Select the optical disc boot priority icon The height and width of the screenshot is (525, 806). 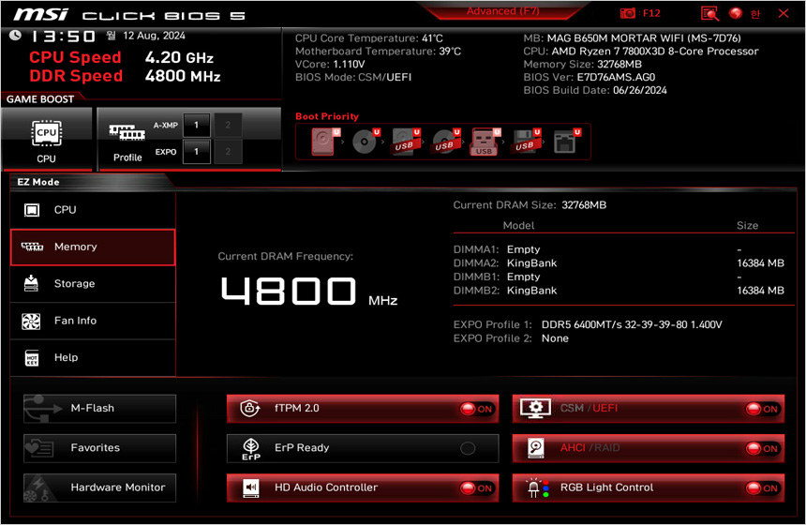pyautogui.click(x=364, y=142)
